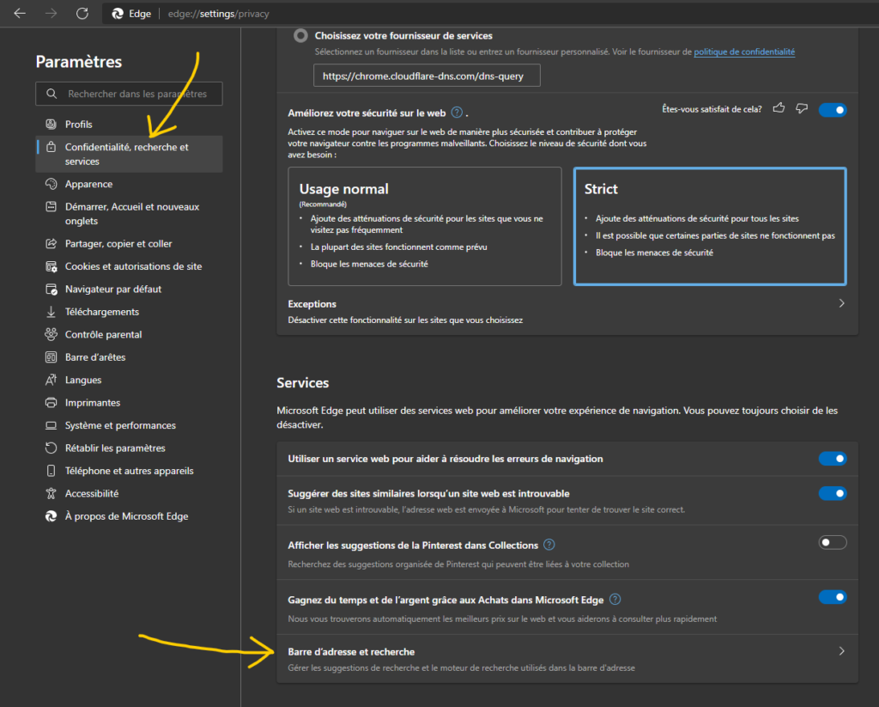879x707 pixels.
Task: Open help icon beside Pinterest suggestions
Action: coord(549,545)
